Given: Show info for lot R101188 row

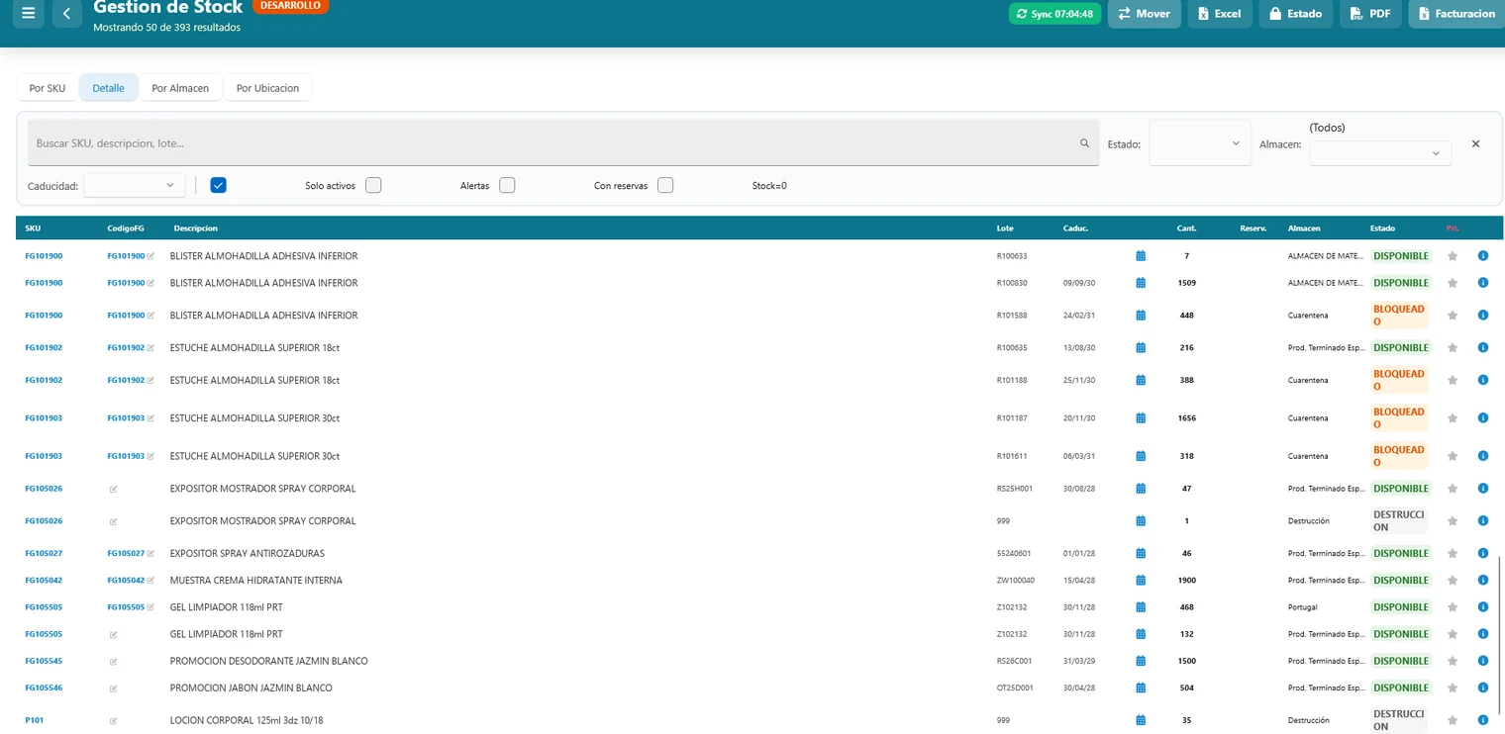Looking at the screenshot, I should [x=1482, y=381].
